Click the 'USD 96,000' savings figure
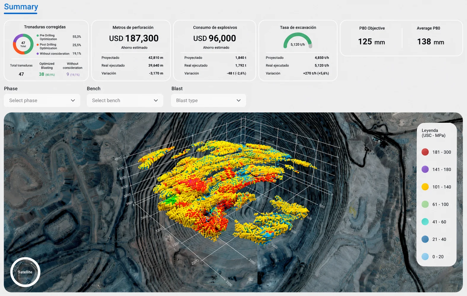 coord(215,38)
